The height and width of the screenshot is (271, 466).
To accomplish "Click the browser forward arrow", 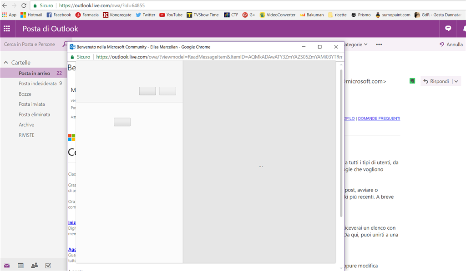I will click(14, 5).
